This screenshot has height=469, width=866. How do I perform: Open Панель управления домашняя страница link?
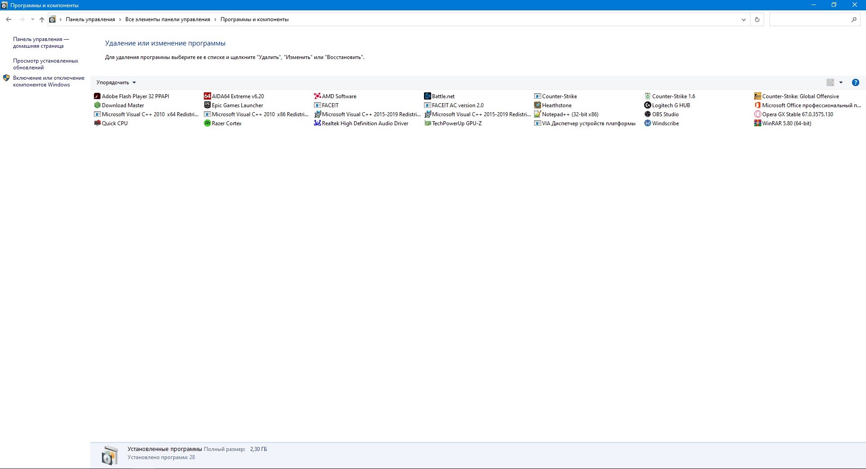pos(41,42)
